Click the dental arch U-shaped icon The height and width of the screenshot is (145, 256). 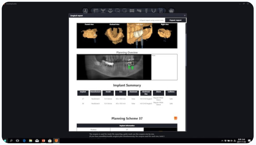point(154,11)
